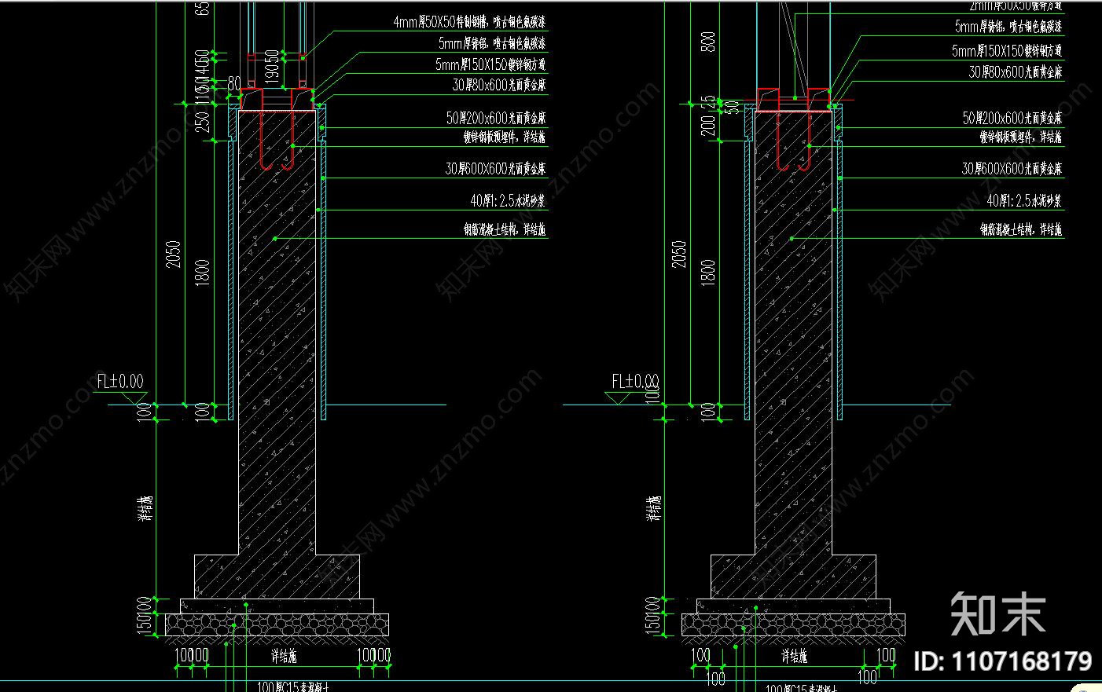Select '详结施' text below right footing
The height and width of the screenshot is (692, 1102).
[x=795, y=657]
